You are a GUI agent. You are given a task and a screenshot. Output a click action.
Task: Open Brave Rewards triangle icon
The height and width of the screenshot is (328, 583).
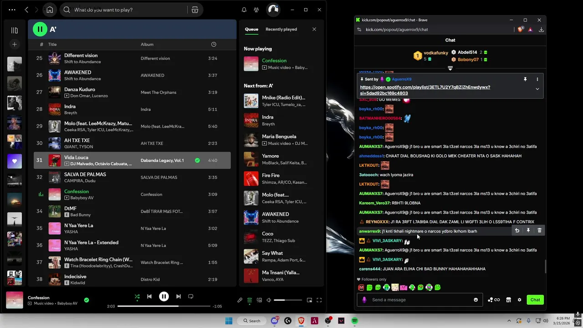(531, 29)
